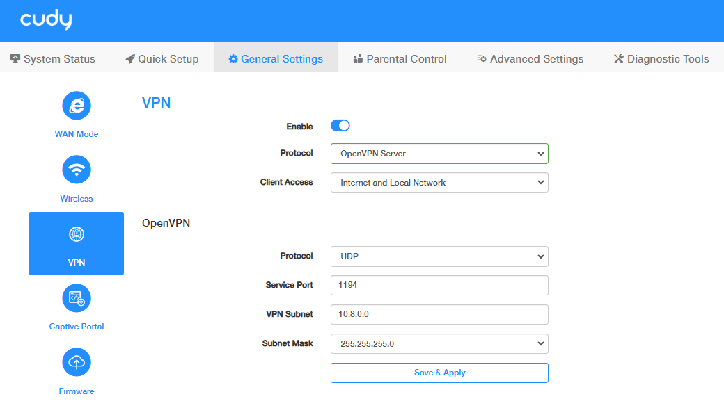Click the Wireless Wi-Fi icon
This screenshot has width=724, height=408.
(77, 170)
